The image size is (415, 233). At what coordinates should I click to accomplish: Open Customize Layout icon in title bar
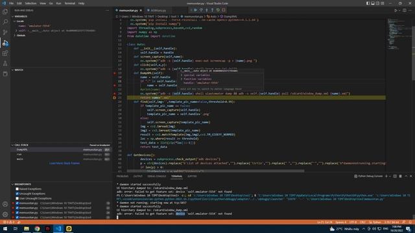[383, 3]
